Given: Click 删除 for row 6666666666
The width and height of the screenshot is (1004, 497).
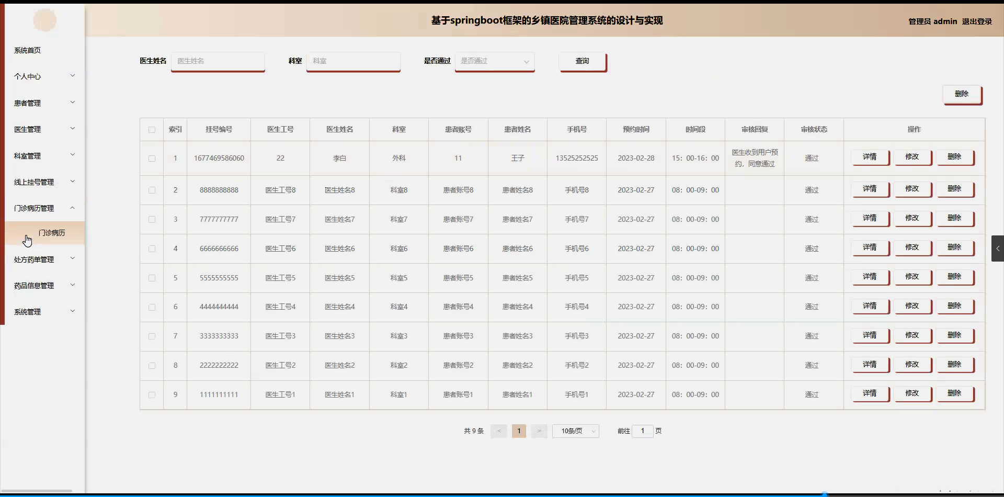Looking at the screenshot, I should (955, 247).
